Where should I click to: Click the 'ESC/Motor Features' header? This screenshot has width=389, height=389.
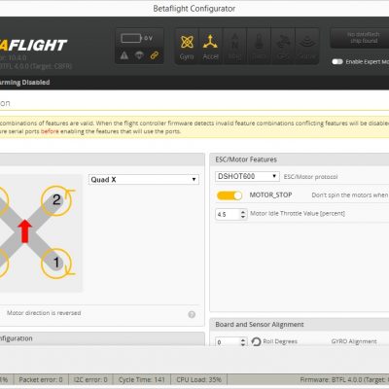click(246, 159)
